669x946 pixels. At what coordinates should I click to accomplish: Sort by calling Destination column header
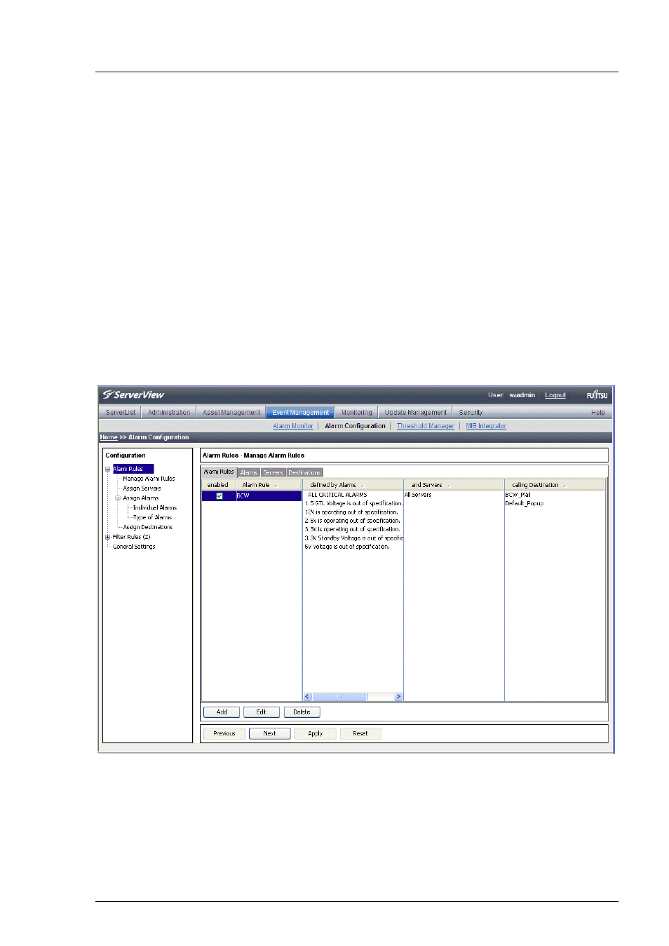[x=555, y=485]
